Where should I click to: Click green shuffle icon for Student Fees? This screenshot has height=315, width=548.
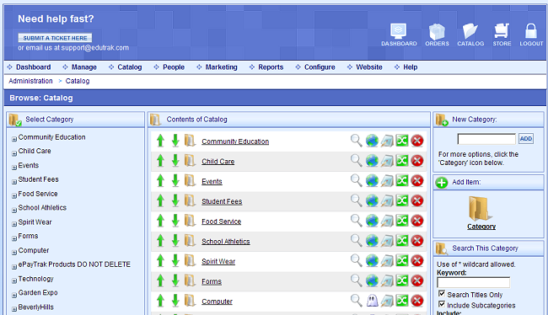tap(402, 200)
